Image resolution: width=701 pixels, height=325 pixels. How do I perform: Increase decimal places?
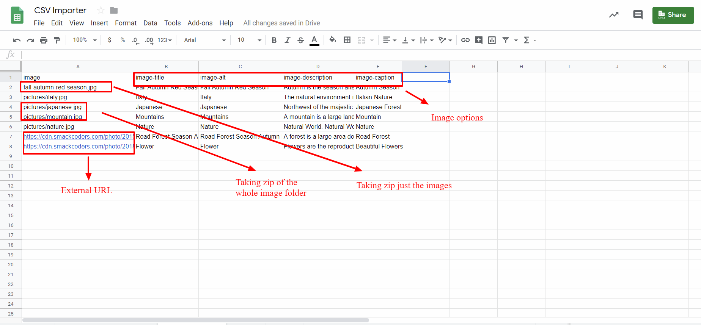[149, 40]
